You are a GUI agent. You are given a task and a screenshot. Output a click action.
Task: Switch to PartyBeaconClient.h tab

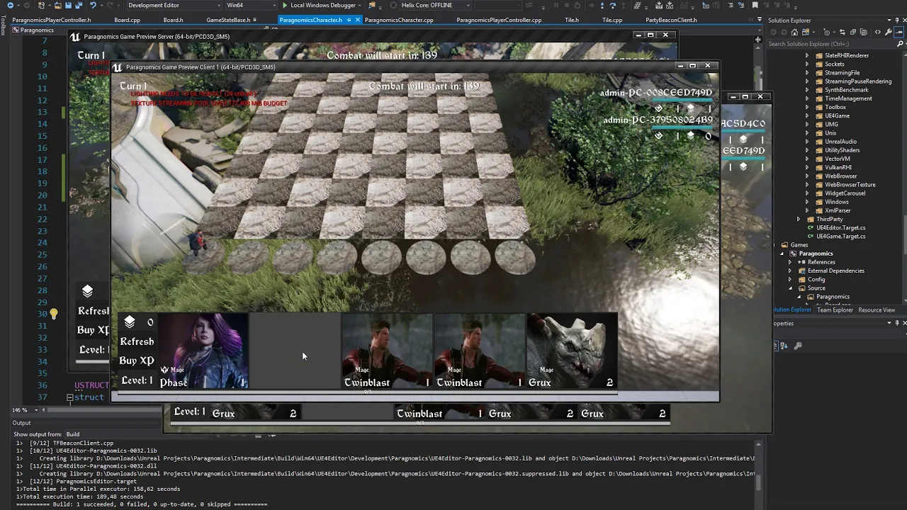point(671,20)
